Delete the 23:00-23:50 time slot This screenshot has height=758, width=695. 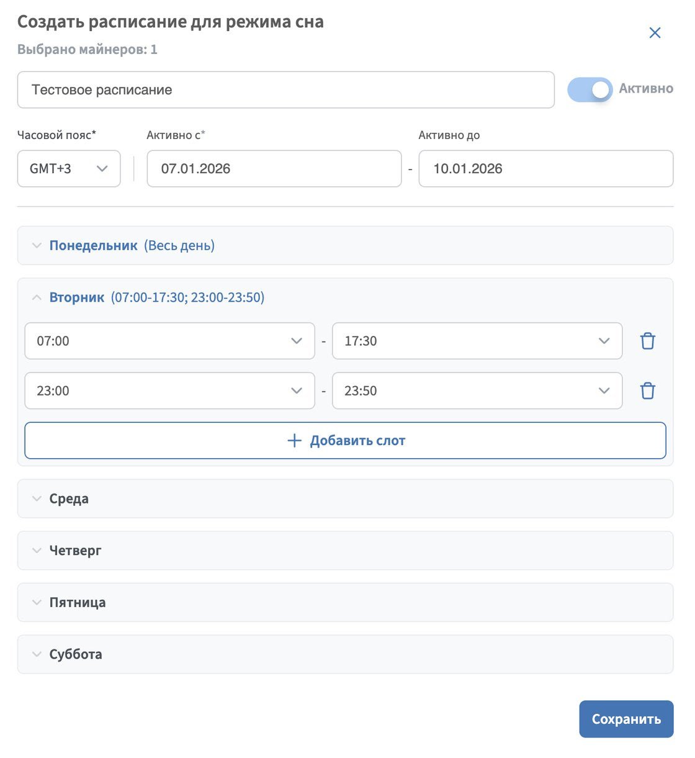tap(647, 390)
